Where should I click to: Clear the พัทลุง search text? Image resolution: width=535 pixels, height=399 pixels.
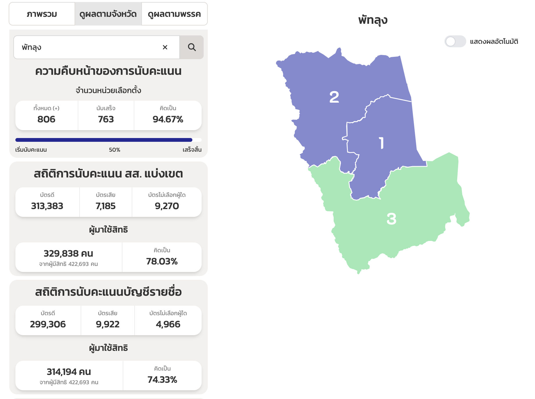pos(165,47)
